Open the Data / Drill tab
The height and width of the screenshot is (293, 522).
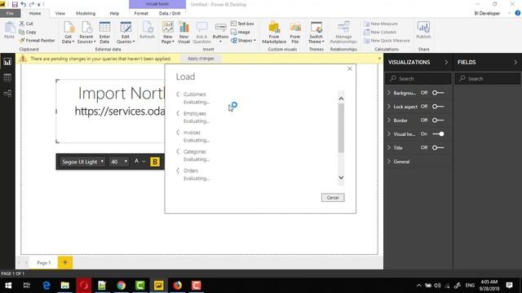pyautogui.click(x=170, y=13)
